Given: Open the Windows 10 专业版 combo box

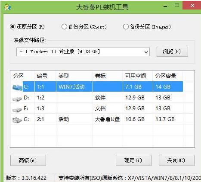Looking at the screenshot, I should pos(83,52).
